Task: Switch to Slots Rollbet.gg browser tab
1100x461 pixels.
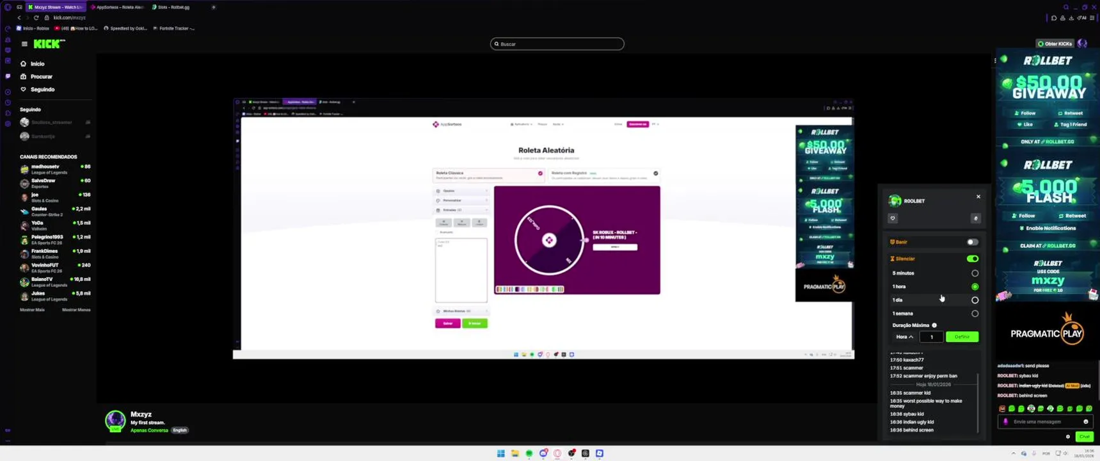Action: 171,7
